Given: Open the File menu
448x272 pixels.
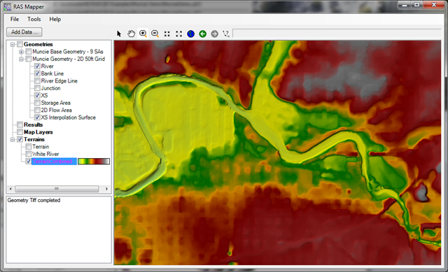Looking at the screenshot, I should coord(15,19).
